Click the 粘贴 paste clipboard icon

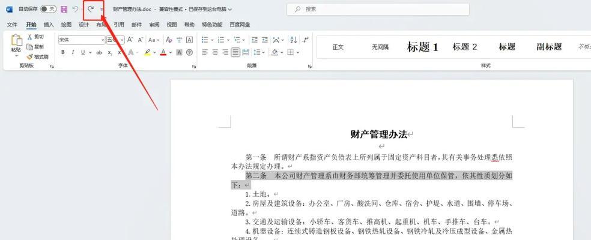point(16,40)
